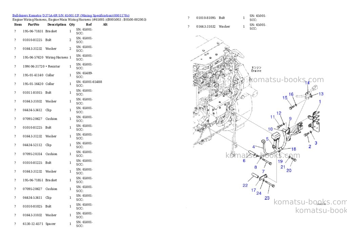Click callout number 8 in the diagram
The image size is (347, 245).
256,167
